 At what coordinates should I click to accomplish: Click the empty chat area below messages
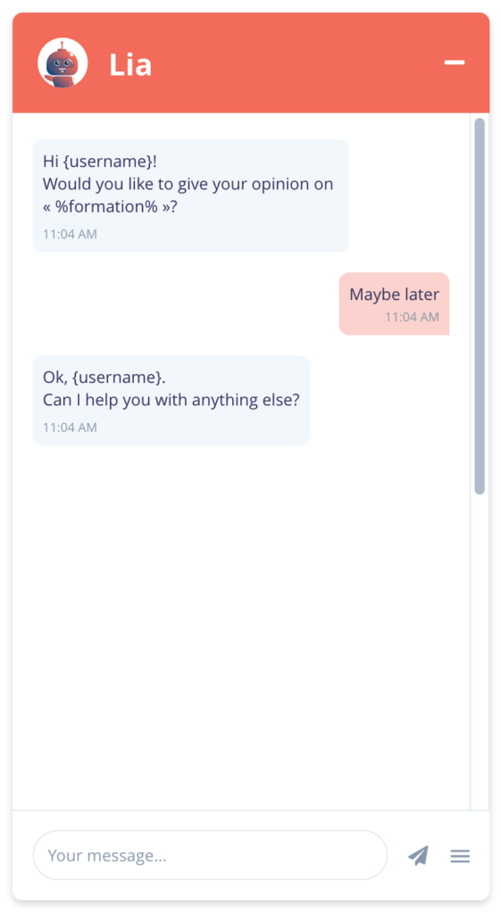point(241,627)
